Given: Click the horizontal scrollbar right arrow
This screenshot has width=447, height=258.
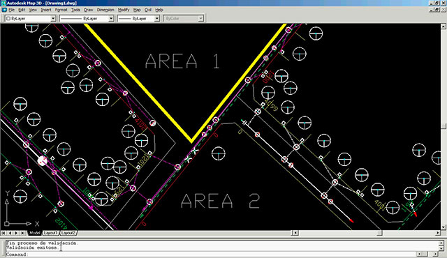Looking at the screenshot, I should point(438,233).
